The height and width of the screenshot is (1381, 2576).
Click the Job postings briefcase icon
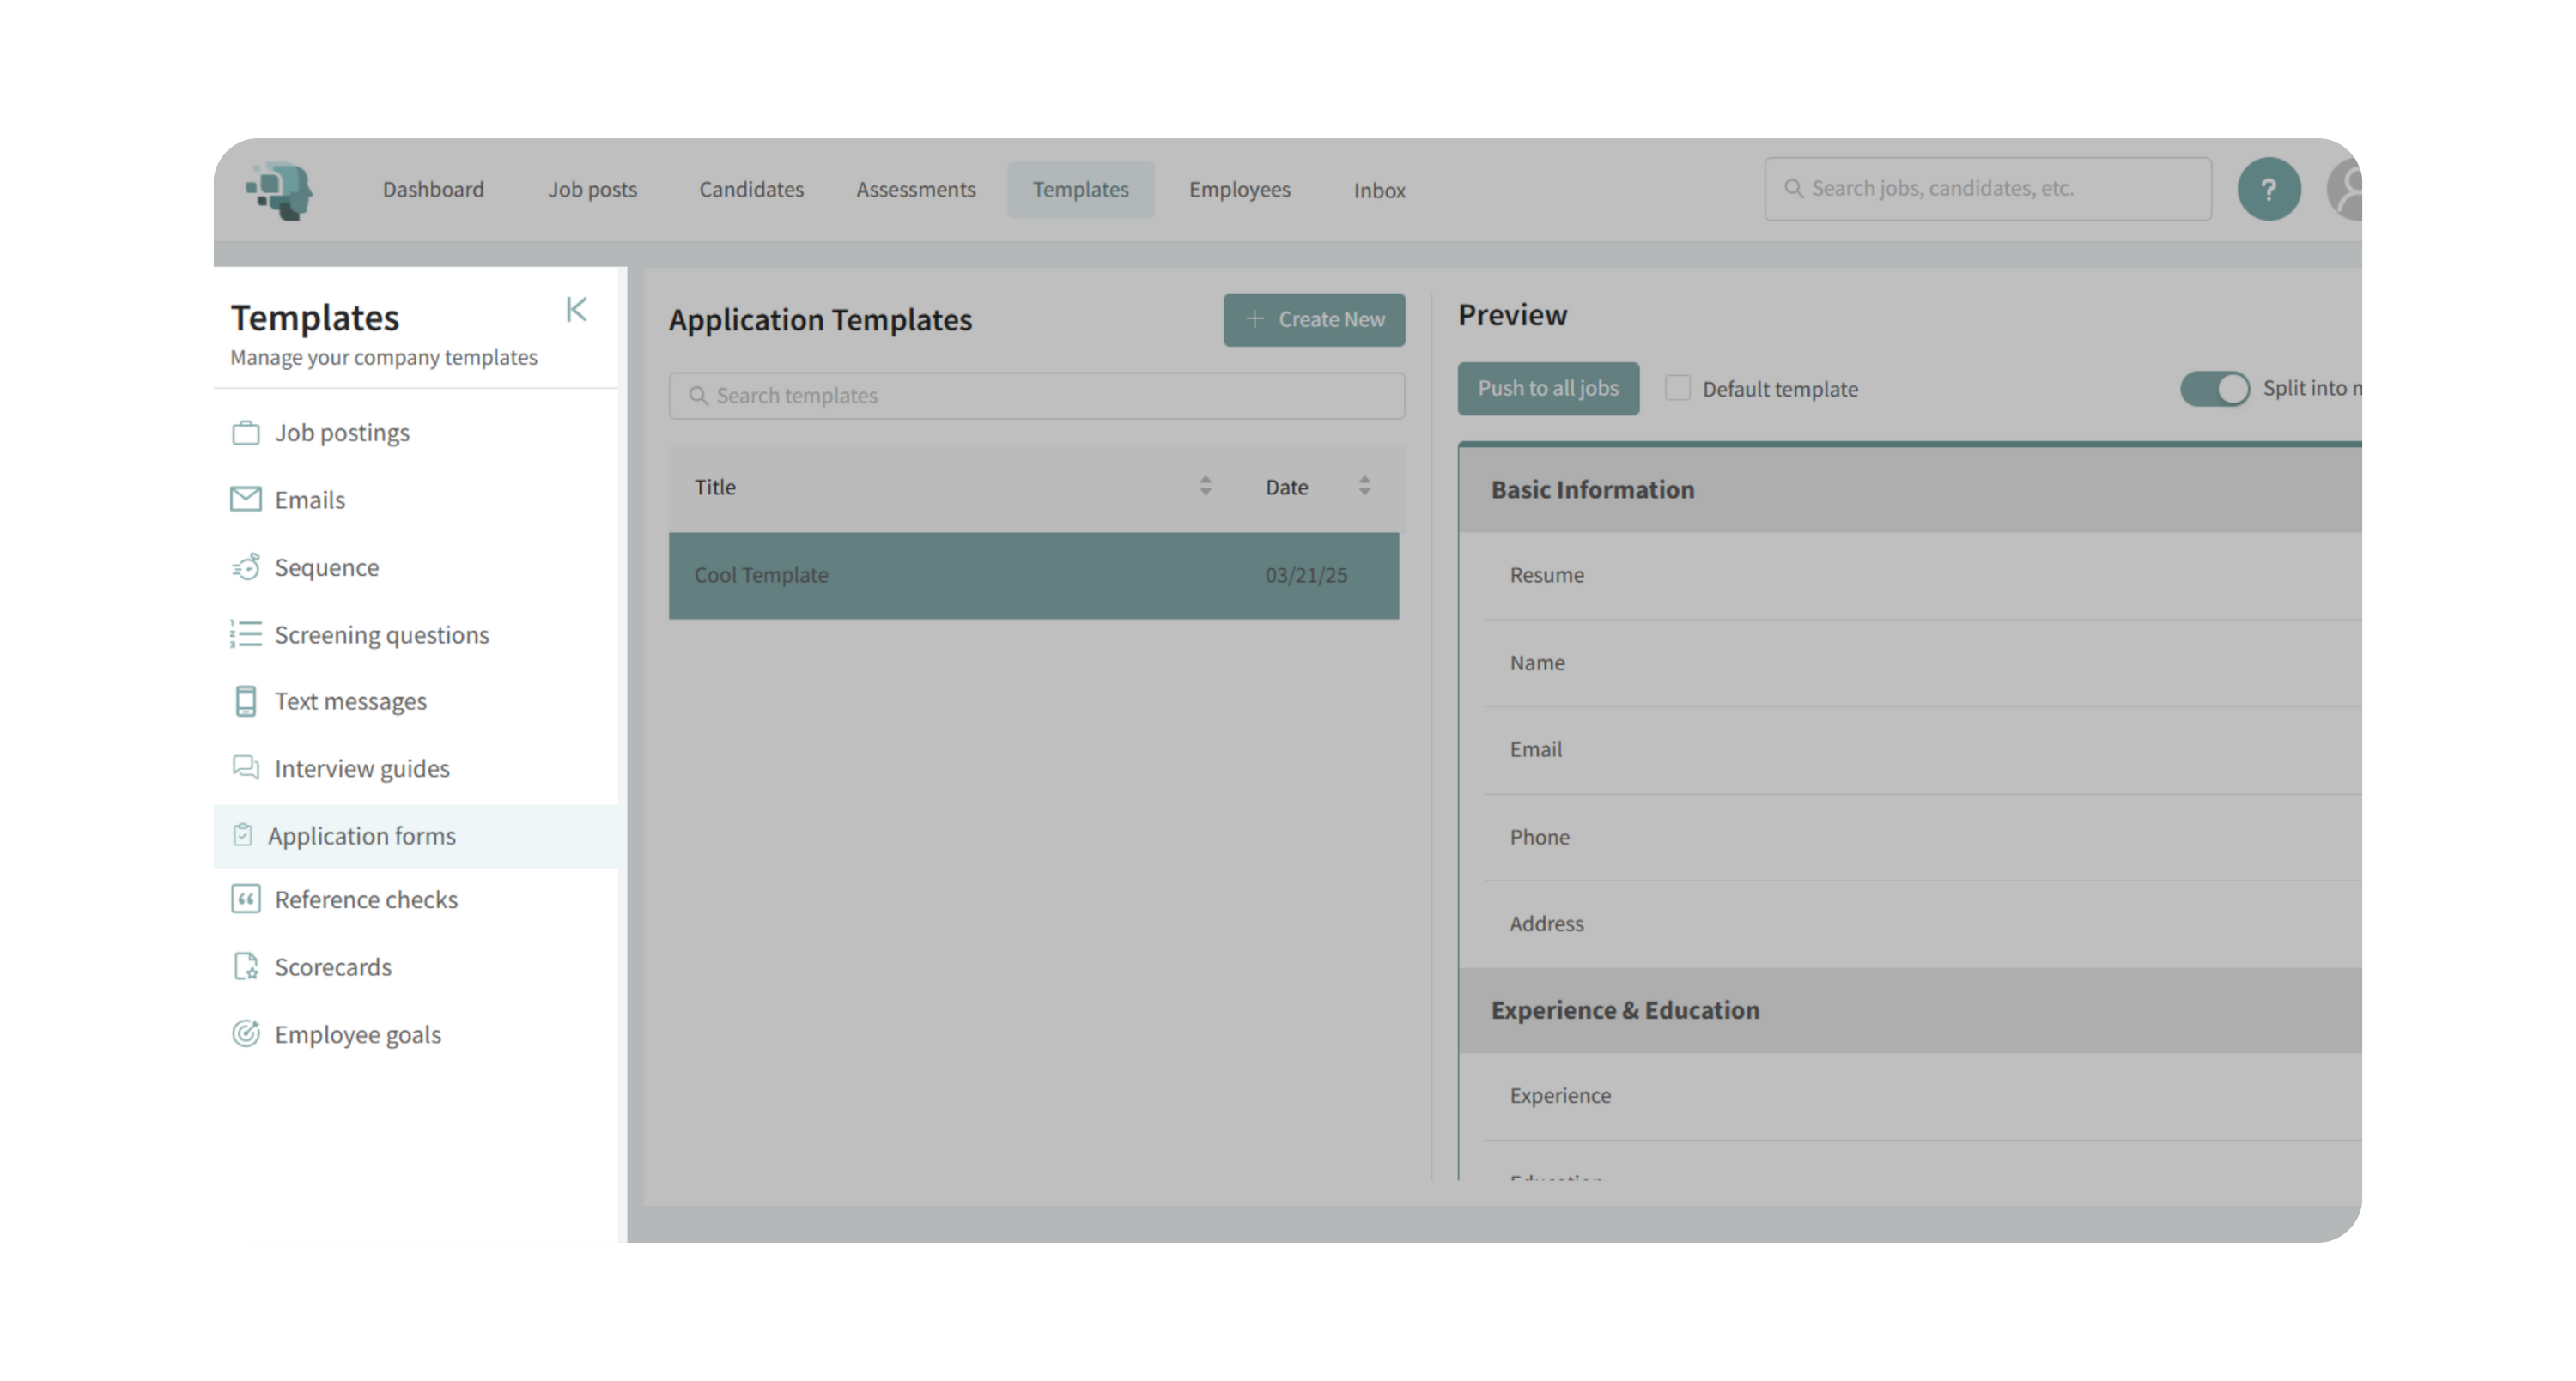click(x=245, y=433)
